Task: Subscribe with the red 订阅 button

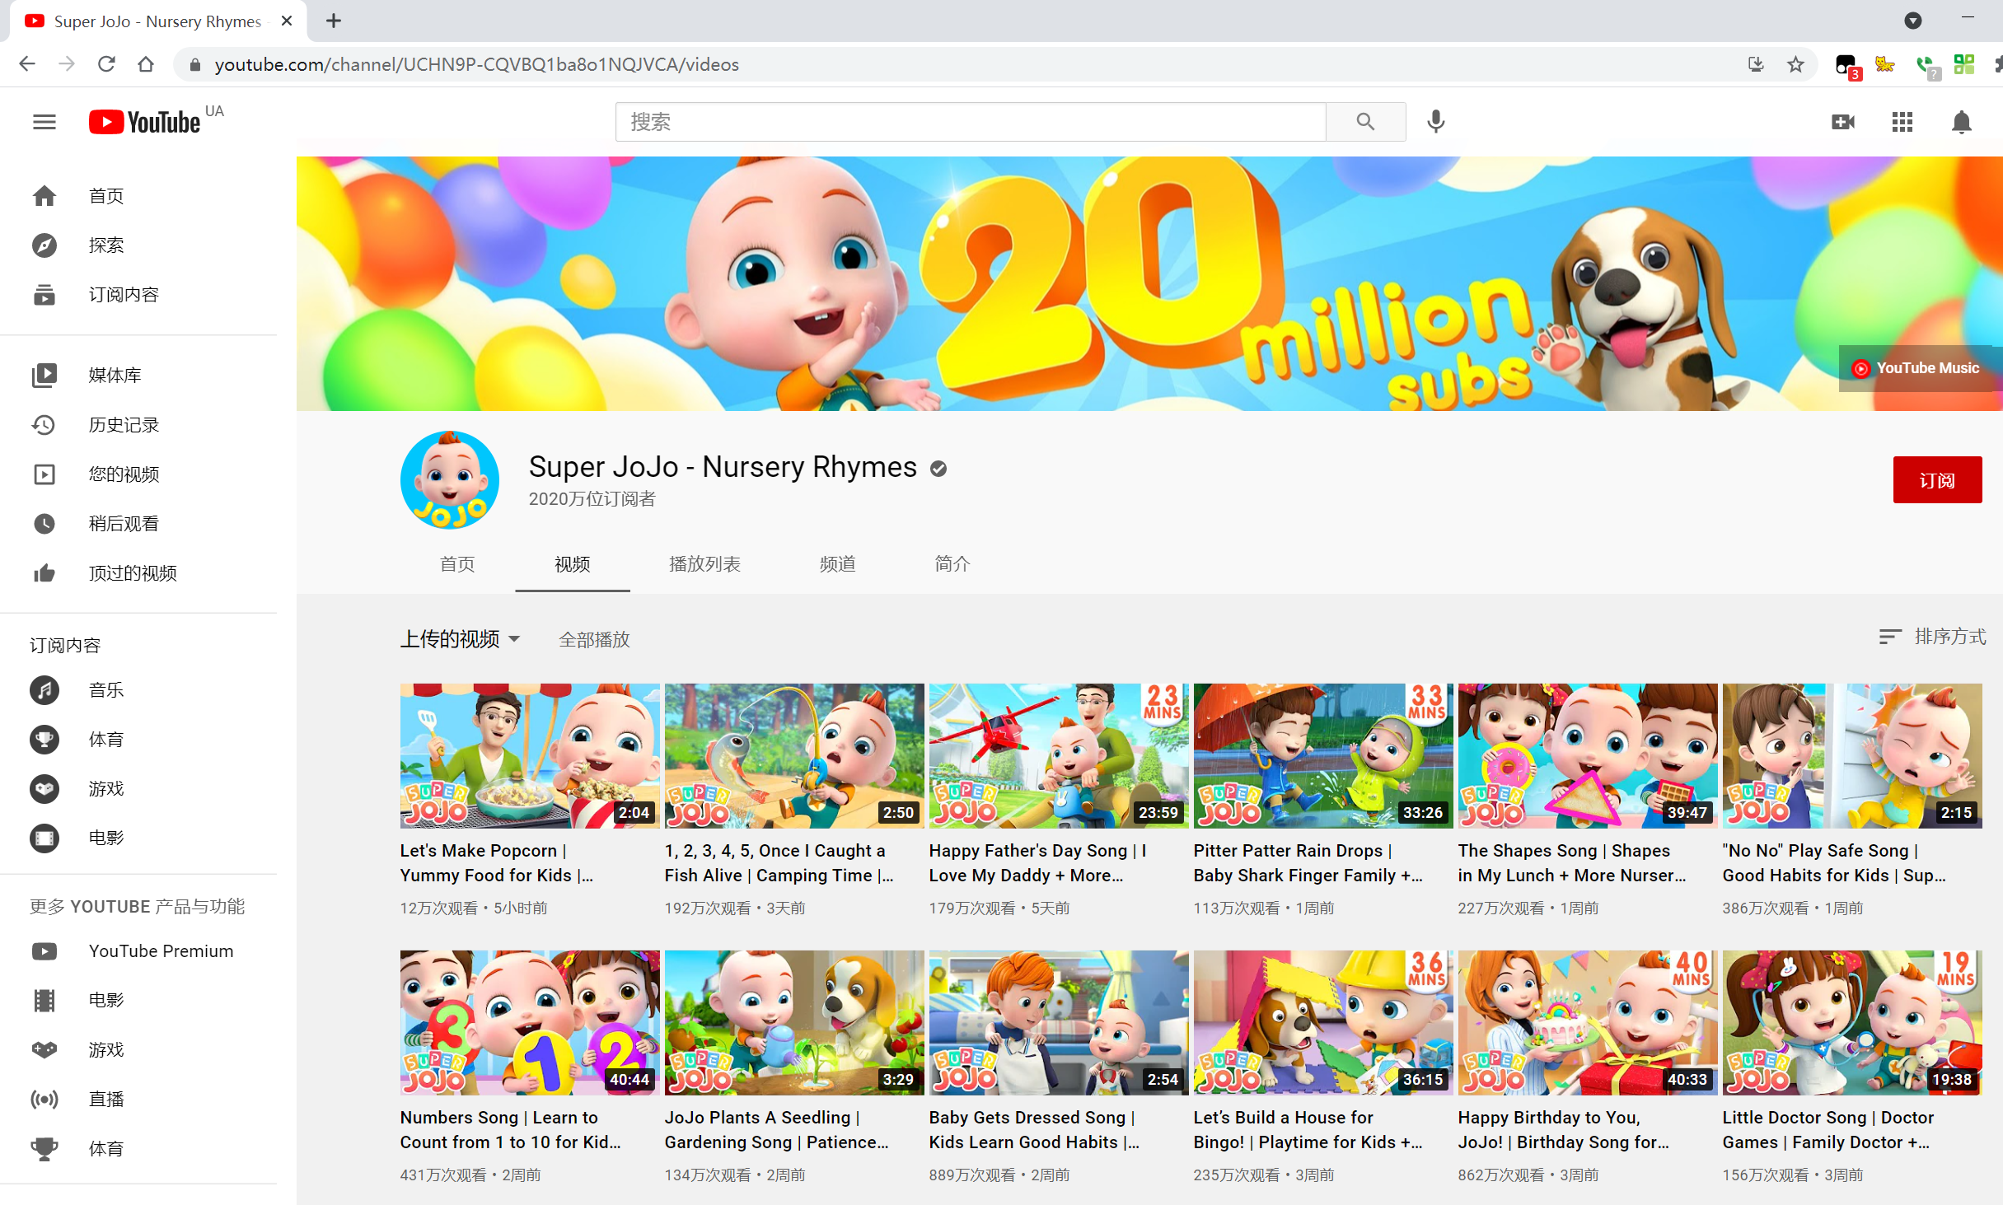Action: click(x=1937, y=480)
